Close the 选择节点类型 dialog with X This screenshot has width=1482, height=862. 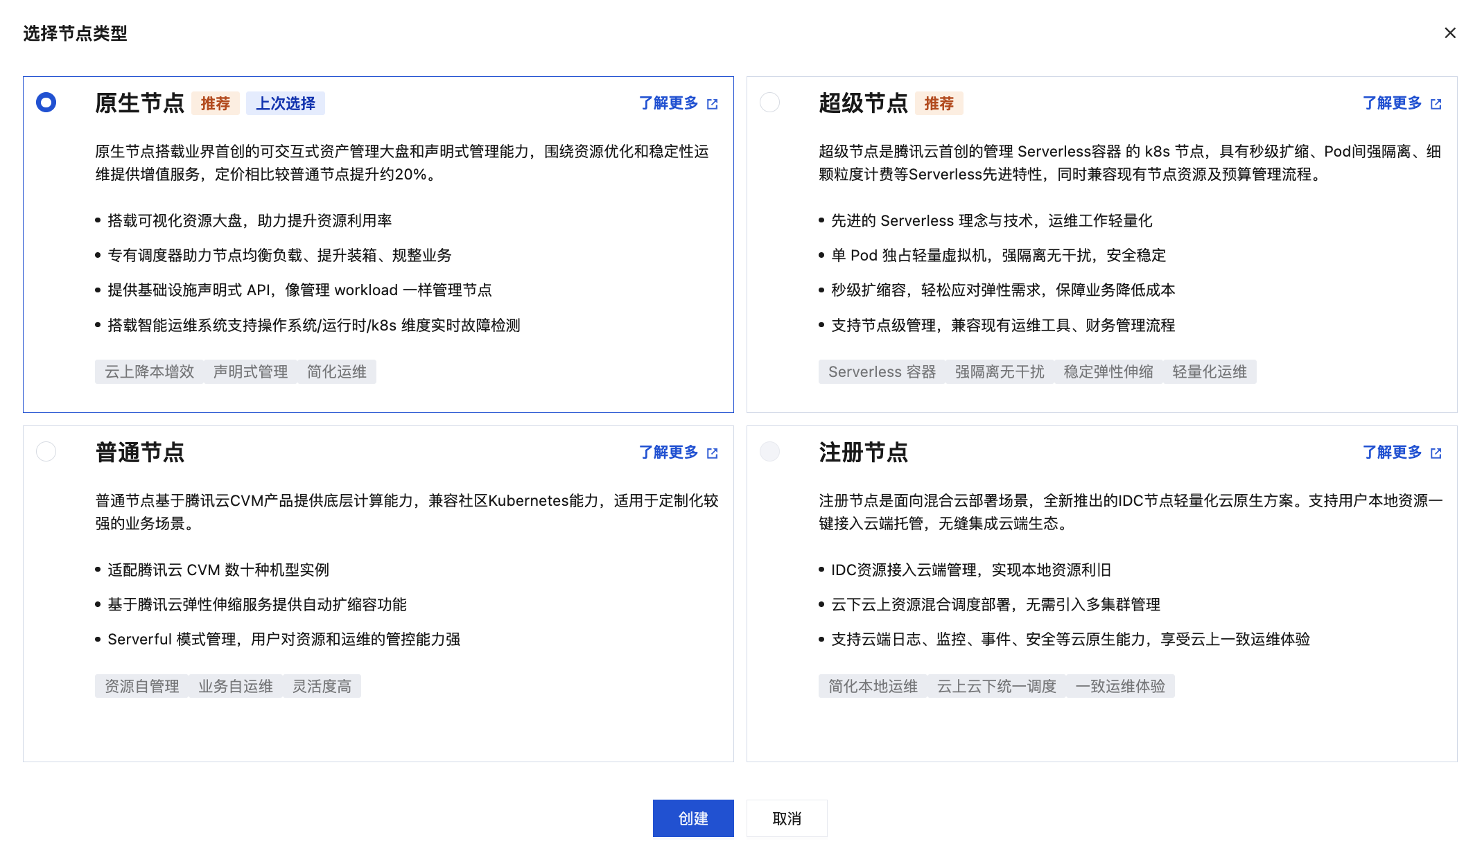coord(1449,33)
